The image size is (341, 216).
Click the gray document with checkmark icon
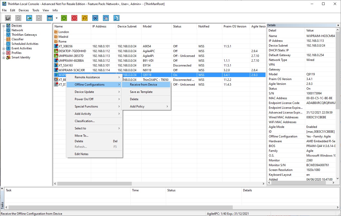[x=39, y=18]
